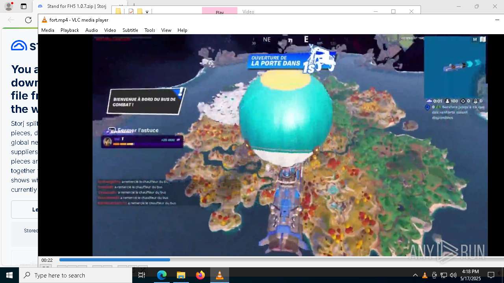Minimize the VLC media player window
504x283 pixels.
497,20
